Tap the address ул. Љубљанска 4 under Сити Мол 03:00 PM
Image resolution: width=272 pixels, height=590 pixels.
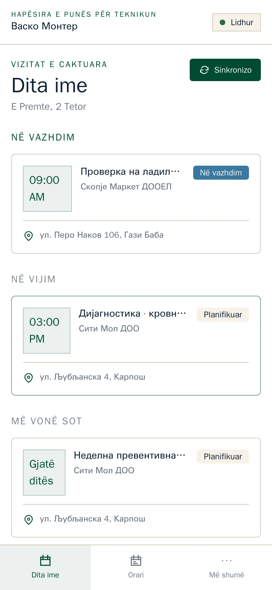[x=92, y=377]
